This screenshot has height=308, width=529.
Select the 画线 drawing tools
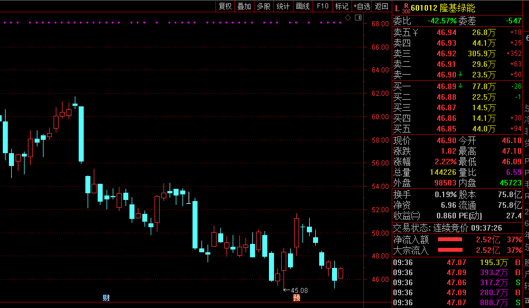point(302,6)
